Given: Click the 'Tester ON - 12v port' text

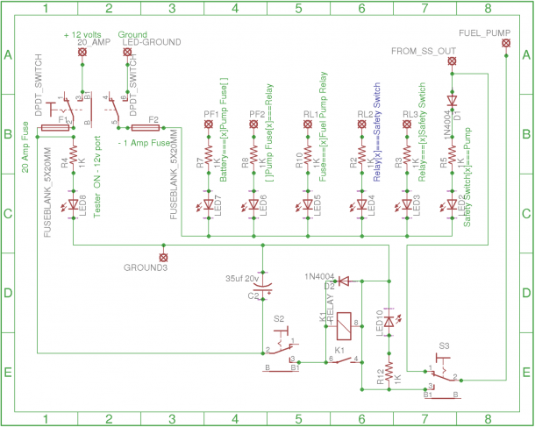Looking at the screenshot, I should pyautogui.click(x=96, y=176).
